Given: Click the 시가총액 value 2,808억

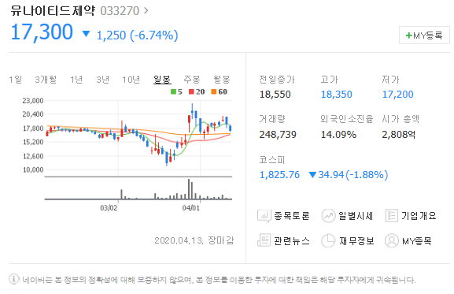Looking at the screenshot, I should 399,135.
